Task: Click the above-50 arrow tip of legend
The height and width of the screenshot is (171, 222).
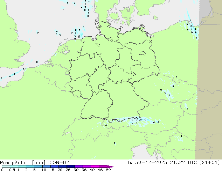Action: click(111, 166)
